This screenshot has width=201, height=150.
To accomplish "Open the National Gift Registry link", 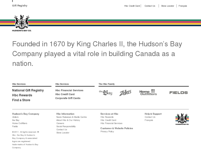I will pyautogui.click(x=28, y=90).
